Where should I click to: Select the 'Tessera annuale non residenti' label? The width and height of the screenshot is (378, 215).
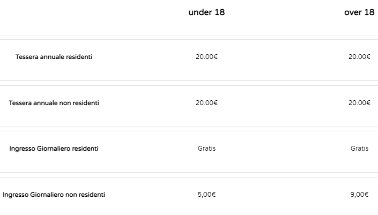[x=54, y=103]
